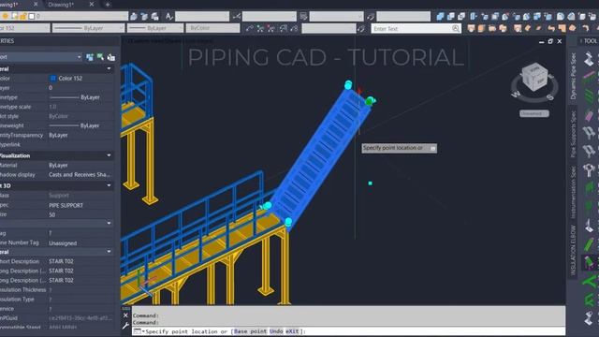The width and height of the screenshot is (599, 337).
Task: Click the Toggle PICKADD value icon in Properties
Action: (x=90, y=57)
